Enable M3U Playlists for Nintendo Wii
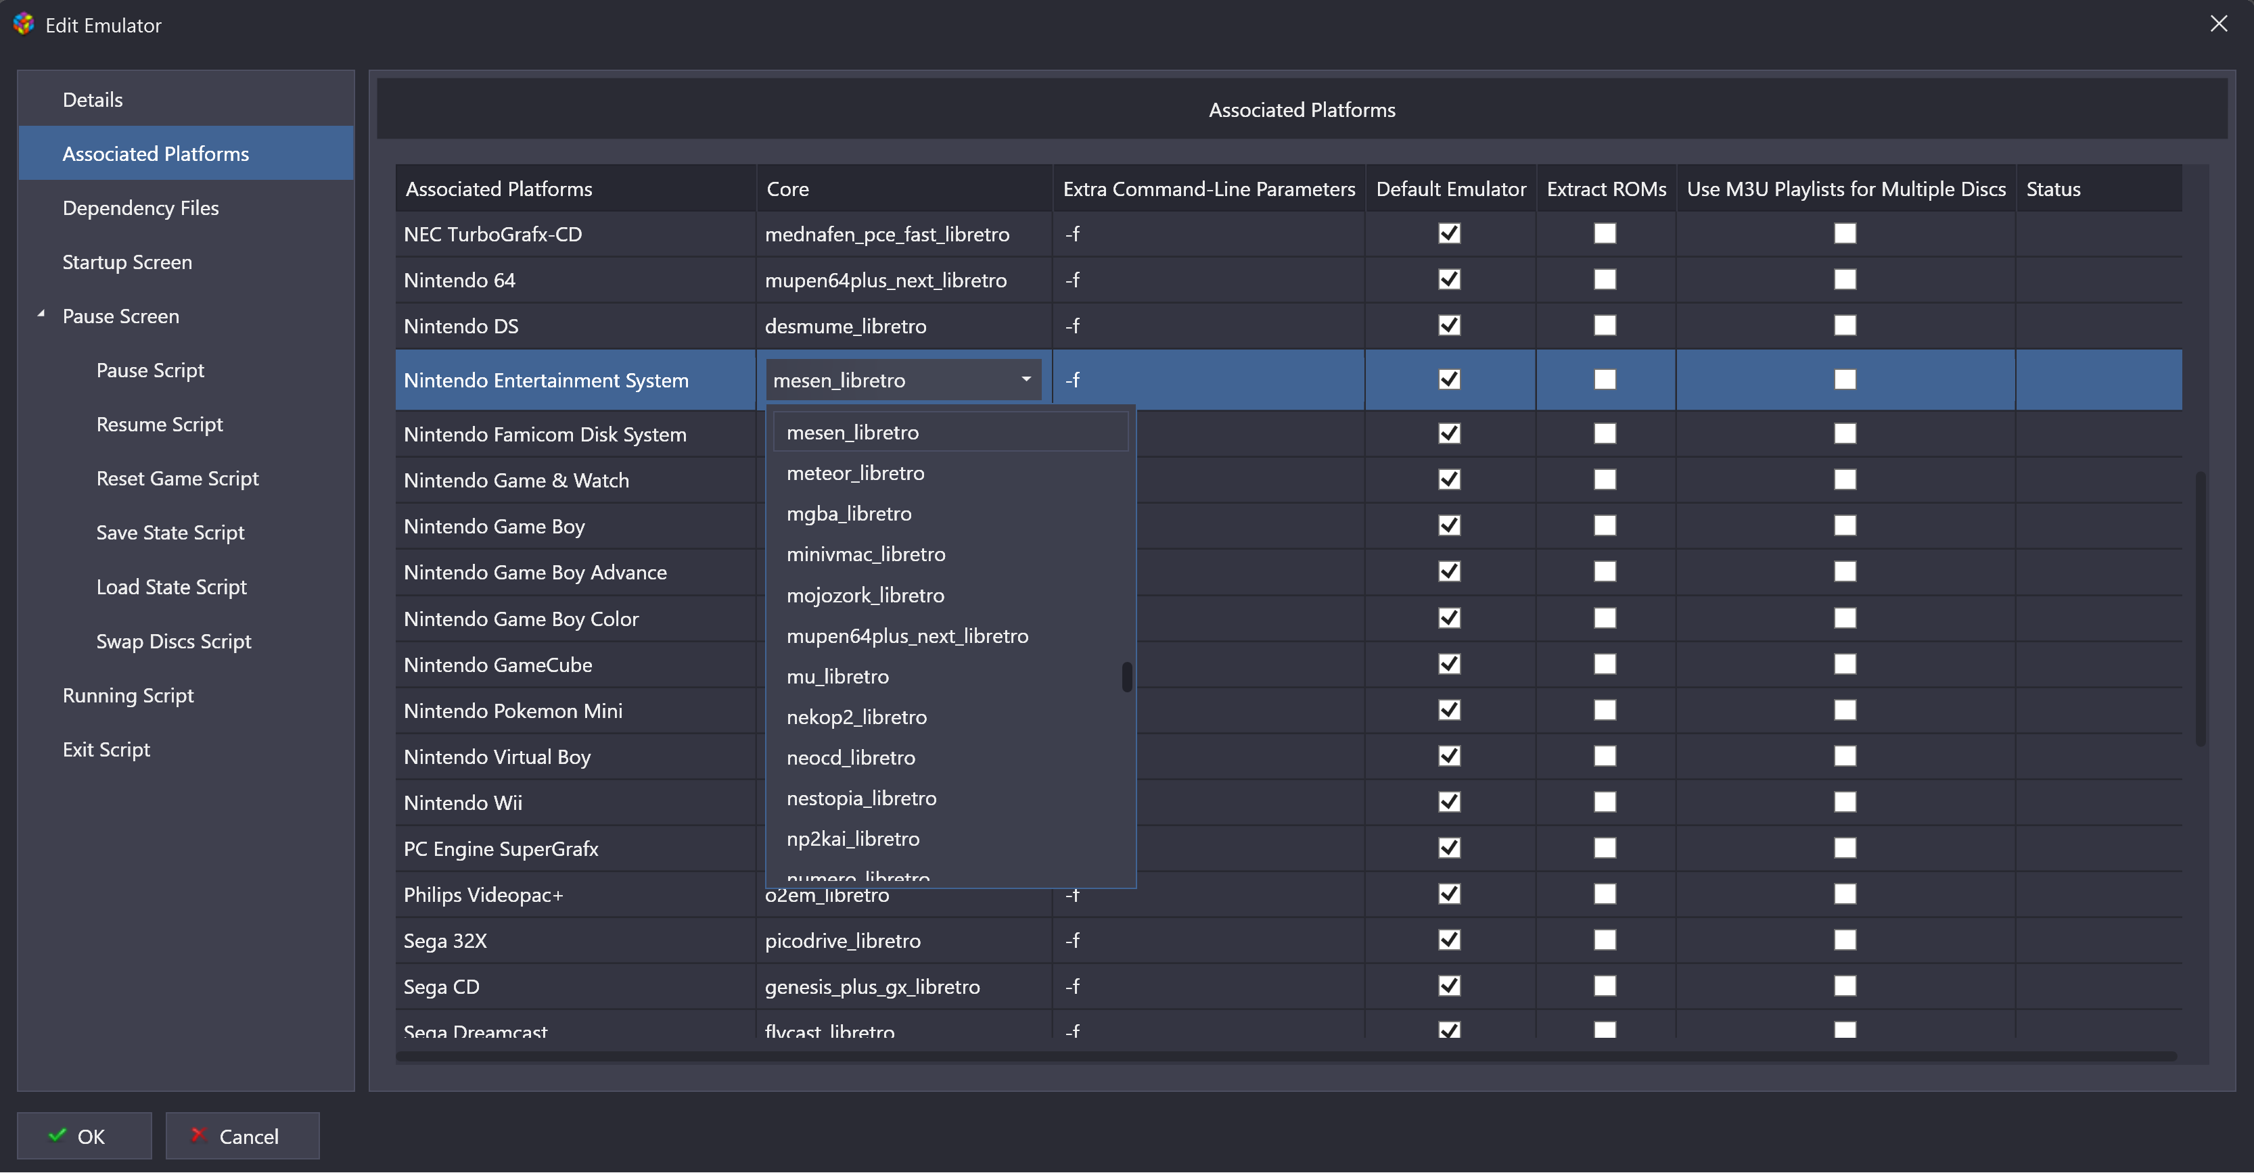The image size is (2254, 1173). click(1845, 802)
